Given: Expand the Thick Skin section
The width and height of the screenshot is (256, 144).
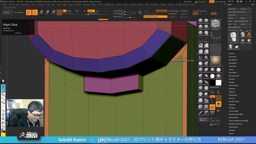Looking at the screenshot, I should (x=232, y=66).
